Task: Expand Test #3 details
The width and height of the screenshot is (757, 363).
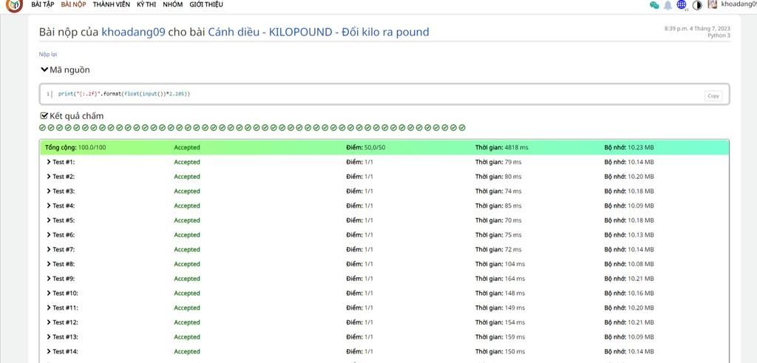Action: pyautogui.click(x=61, y=191)
